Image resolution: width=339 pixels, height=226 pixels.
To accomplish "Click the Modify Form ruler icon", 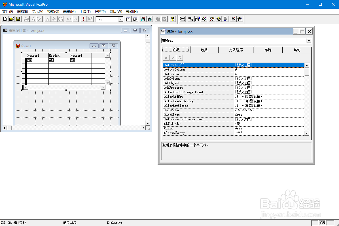I will pyautogui.click(x=90, y=19).
